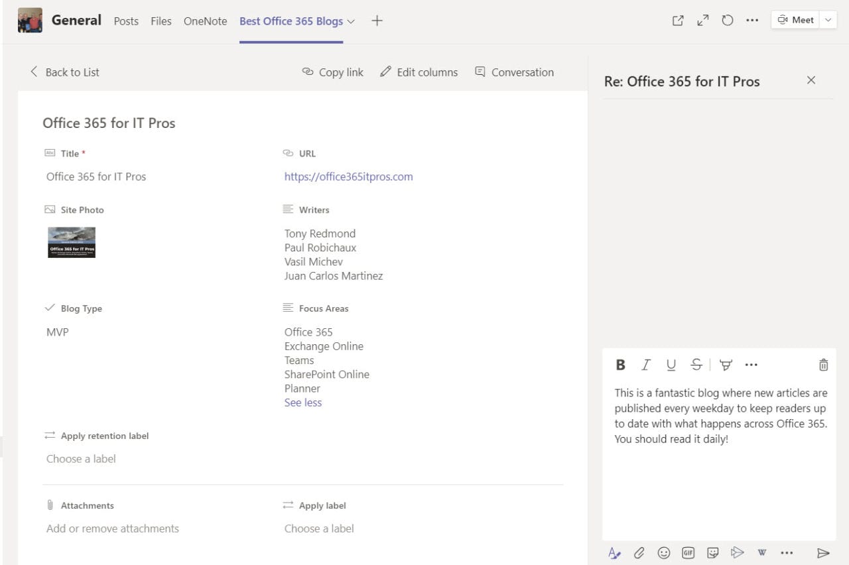The height and width of the screenshot is (565, 849).
Task: Toggle the Format text editor icon
Action: coord(614,552)
